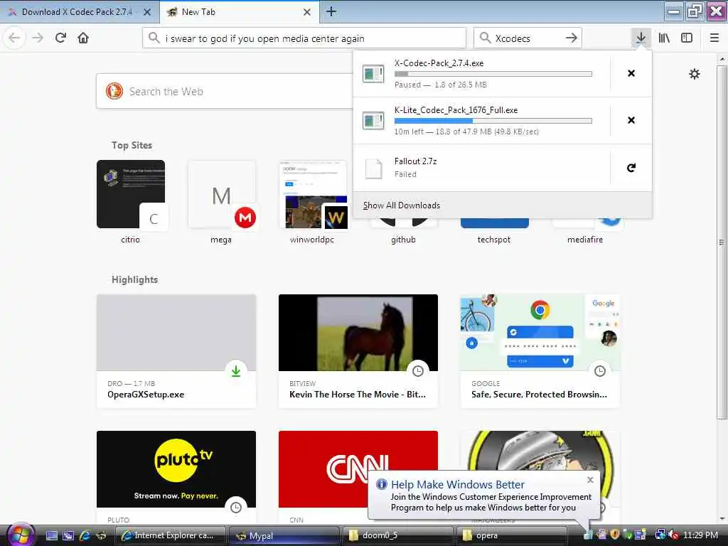Image resolution: width=728 pixels, height=546 pixels.
Task: Click the DuckDuckGo logo in search box
Action: tap(114, 91)
